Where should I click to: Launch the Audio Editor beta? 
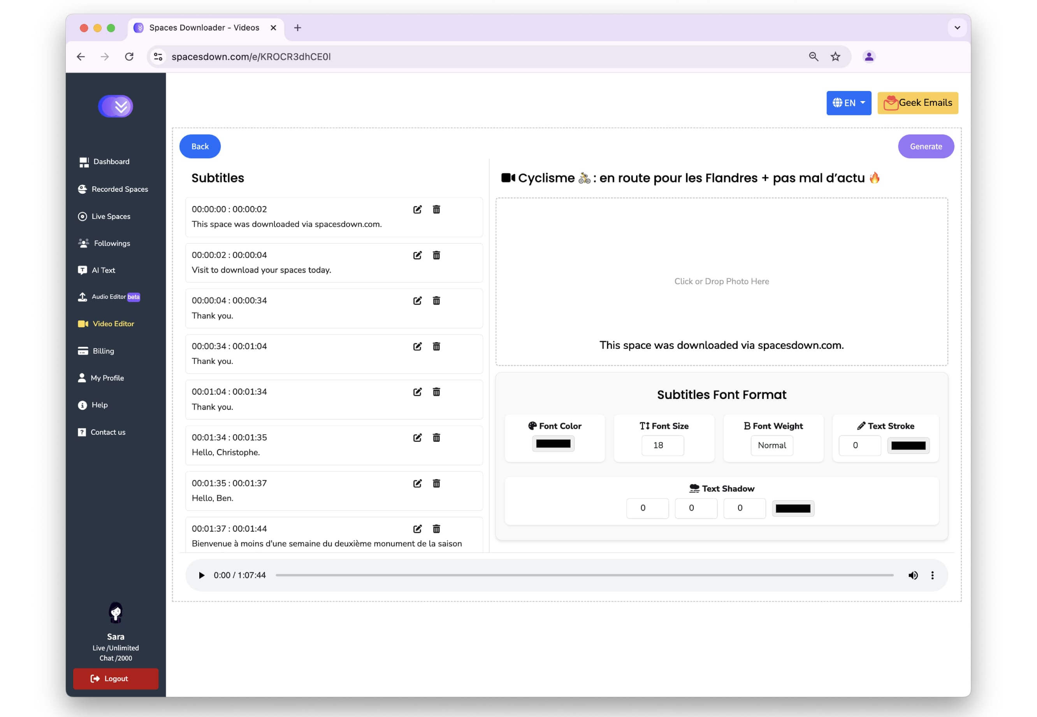[x=109, y=297]
